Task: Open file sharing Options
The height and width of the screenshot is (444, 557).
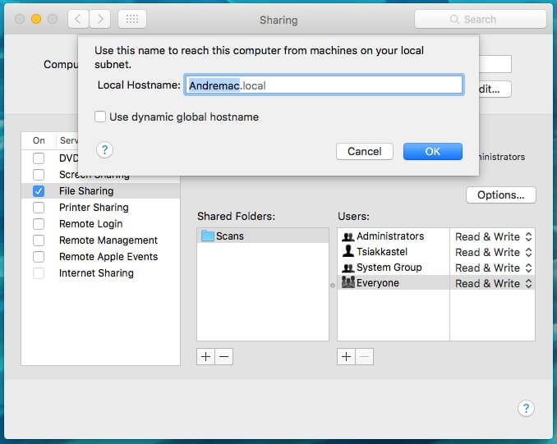Action: 500,195
